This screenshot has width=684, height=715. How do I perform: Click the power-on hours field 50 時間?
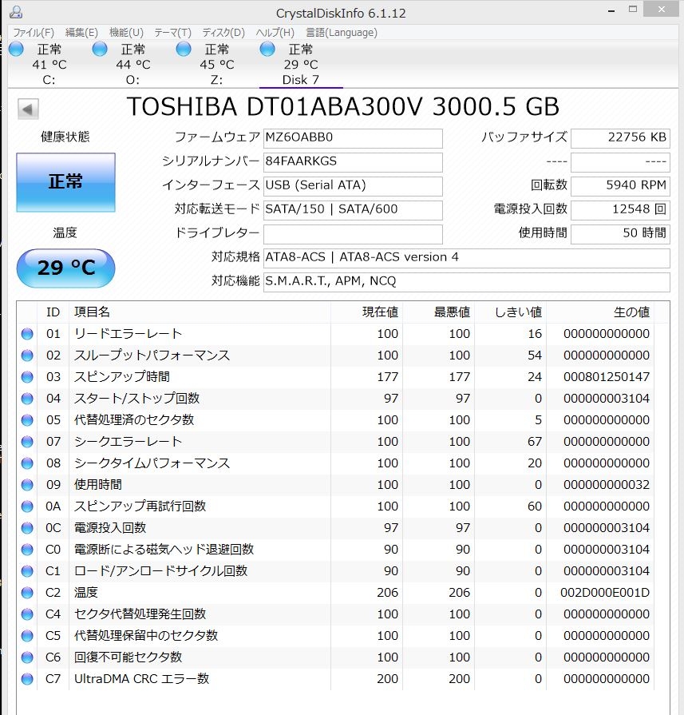[620, 234]
